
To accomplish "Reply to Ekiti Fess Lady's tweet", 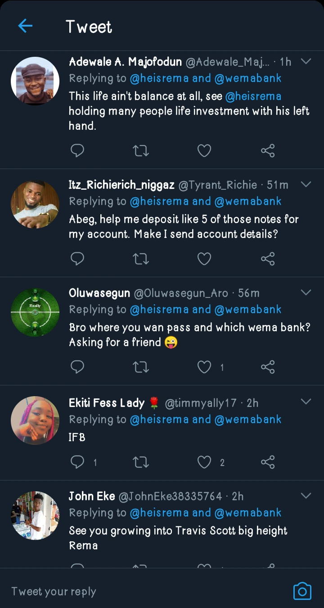I will click(77, 462).
